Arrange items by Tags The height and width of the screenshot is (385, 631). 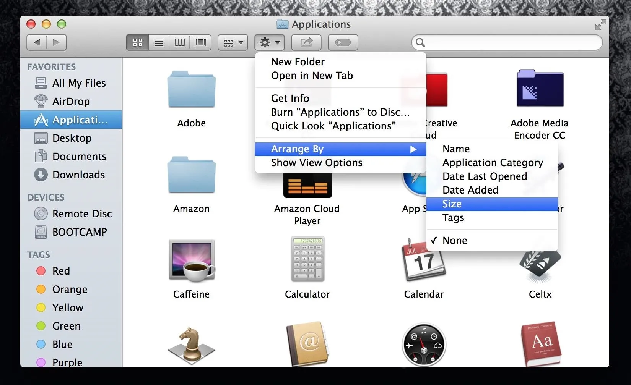(492, 218)
